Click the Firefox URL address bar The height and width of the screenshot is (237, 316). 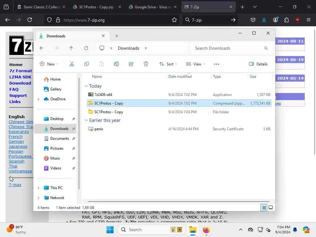pyautogui.click(x=112, y=20)
